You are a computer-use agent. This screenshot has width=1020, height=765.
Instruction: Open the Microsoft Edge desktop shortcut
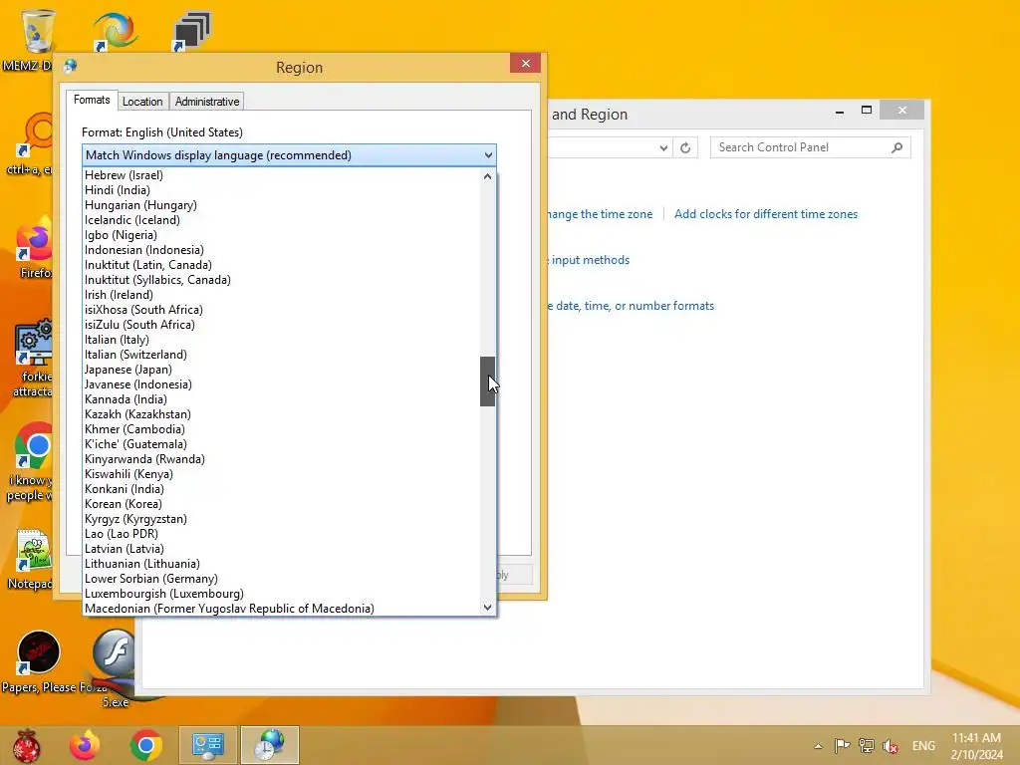115,31
